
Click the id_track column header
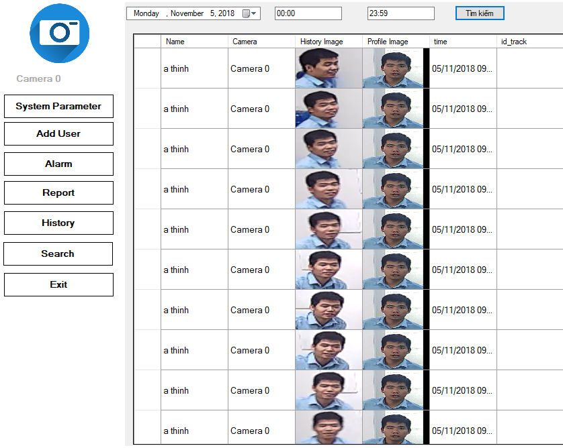click(x=529, y=42)
